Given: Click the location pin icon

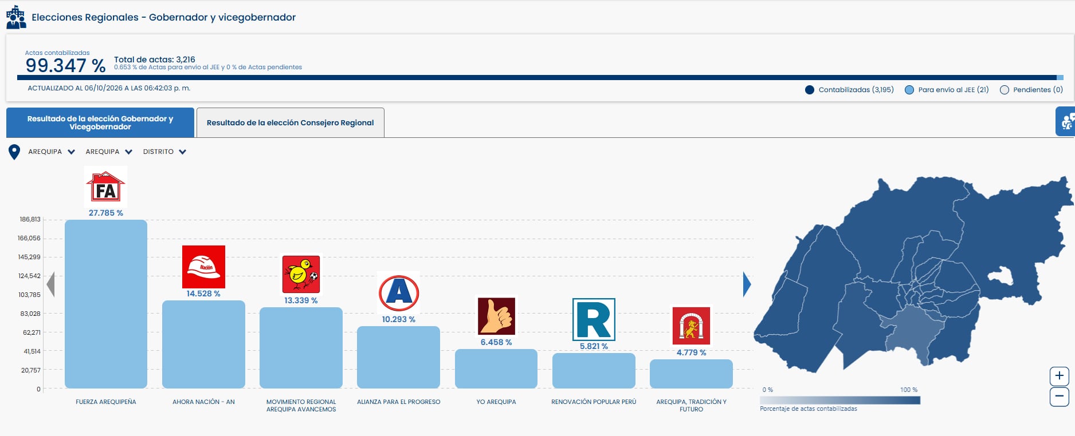Looking at the screenshot, I should tap(14, 152).
